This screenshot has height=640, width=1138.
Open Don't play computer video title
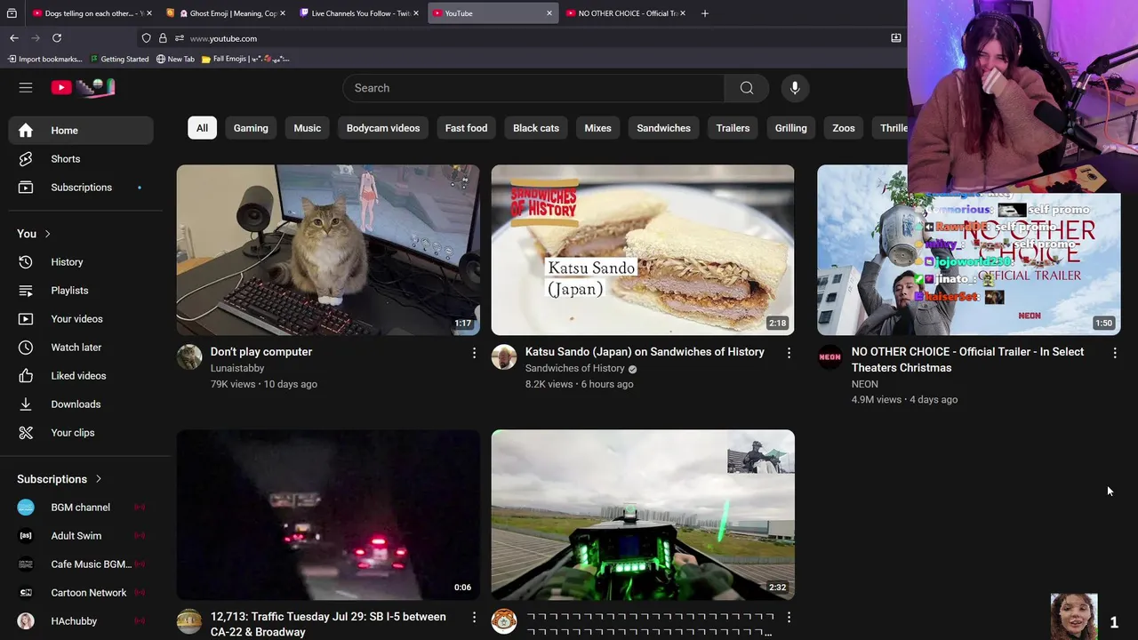(261, 352)
